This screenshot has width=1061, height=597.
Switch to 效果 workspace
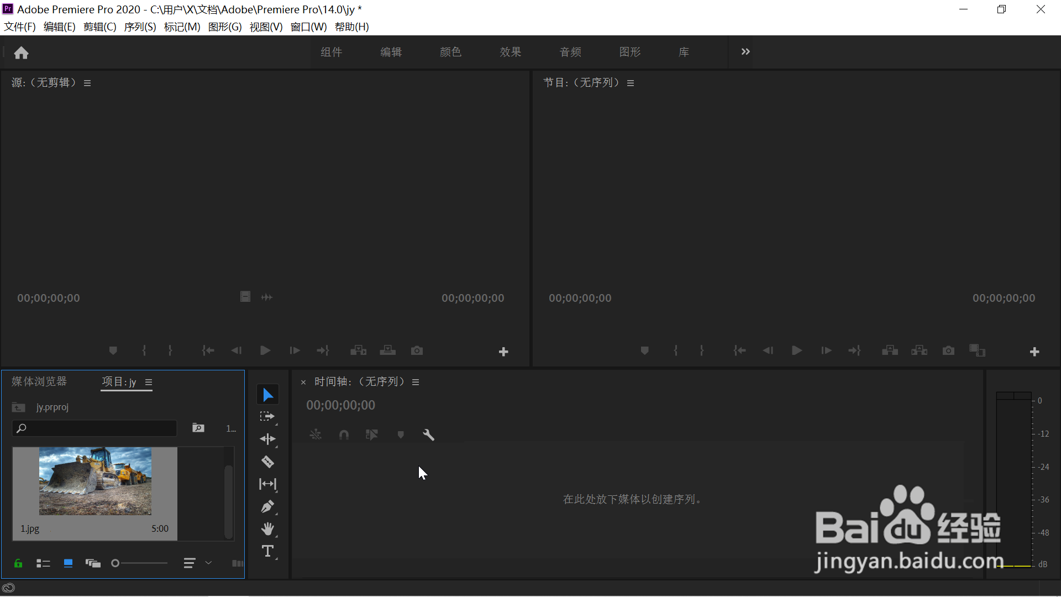click(510, 52)
